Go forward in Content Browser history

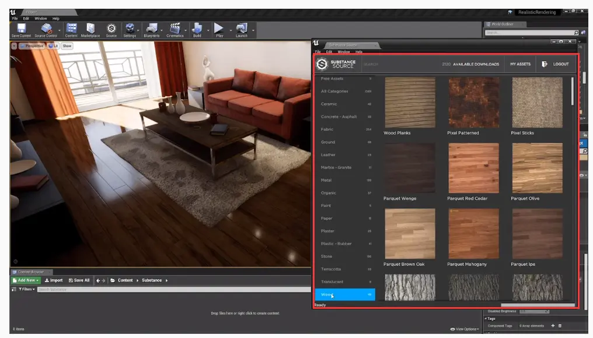[104, 280]
